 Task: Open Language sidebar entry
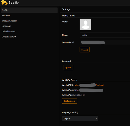coord(6,26)
